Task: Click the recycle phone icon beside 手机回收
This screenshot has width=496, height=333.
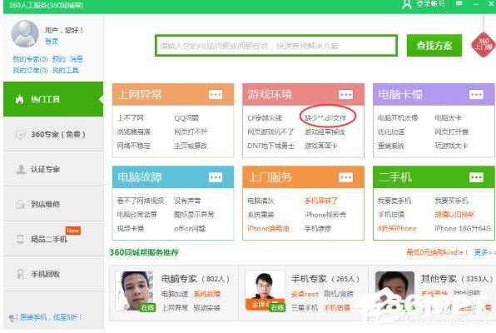Action: tap(20, 274)
